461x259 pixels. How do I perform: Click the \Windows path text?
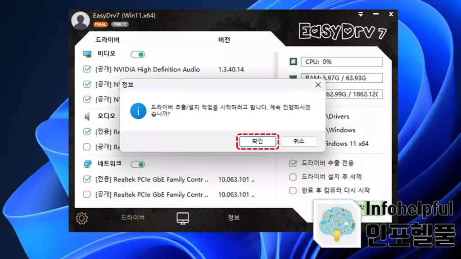click(x=340, y=130)
